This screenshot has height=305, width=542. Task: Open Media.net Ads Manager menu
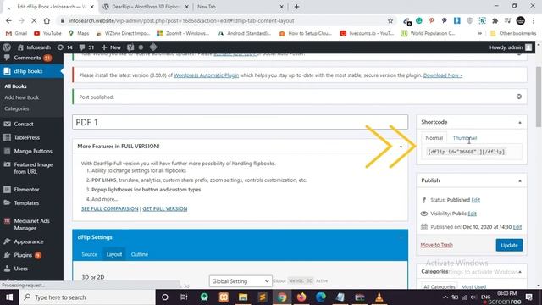(x=31, y=225)
